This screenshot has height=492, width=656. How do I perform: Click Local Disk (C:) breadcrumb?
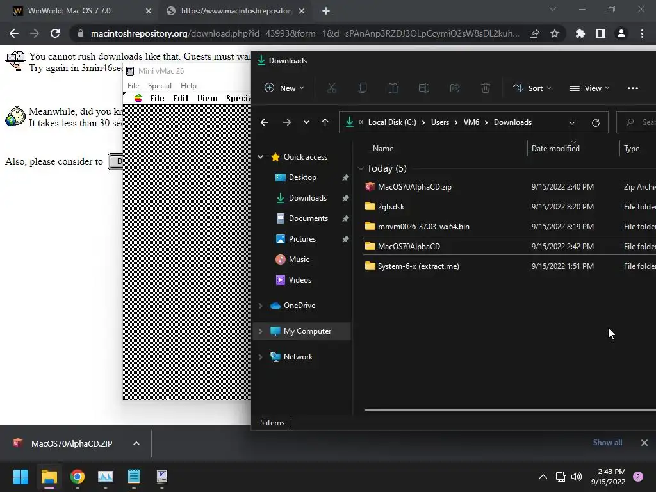pos(392,122)
